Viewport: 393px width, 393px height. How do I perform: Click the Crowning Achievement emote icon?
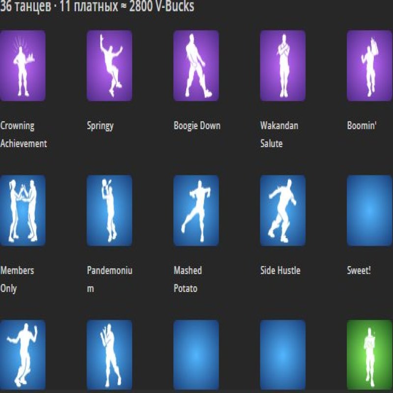tap(23, 66)
